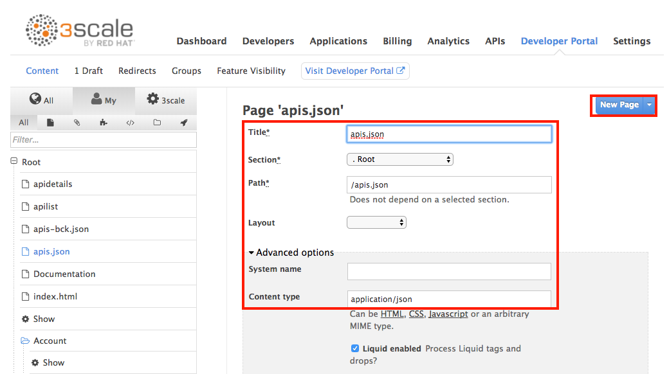Collapse the Root tree node

[14, 162]
